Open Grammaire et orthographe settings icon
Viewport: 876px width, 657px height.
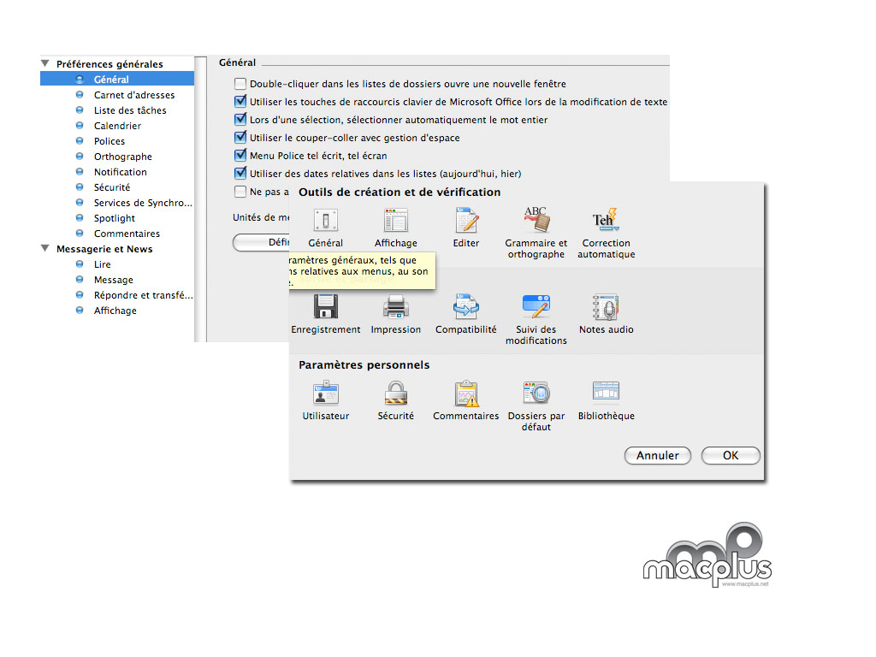[536, 222]
